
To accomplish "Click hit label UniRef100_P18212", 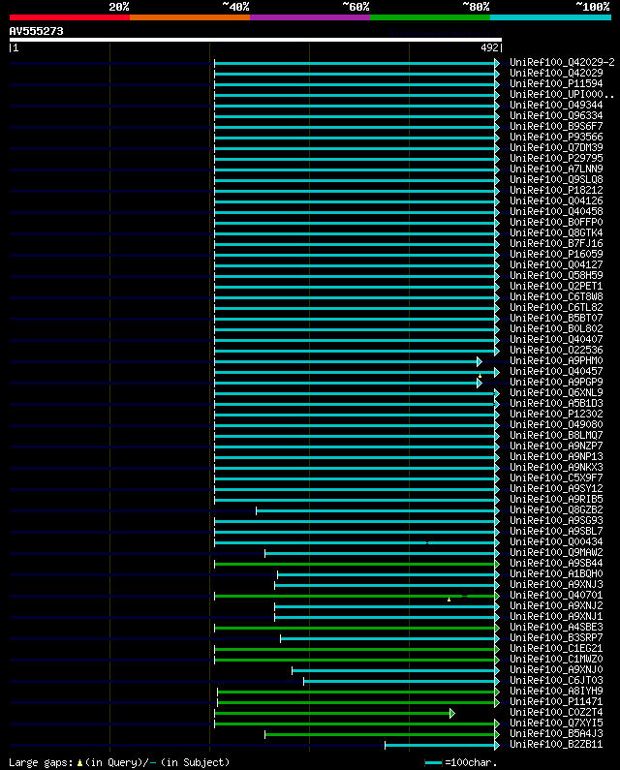I will tap(556, 191).
